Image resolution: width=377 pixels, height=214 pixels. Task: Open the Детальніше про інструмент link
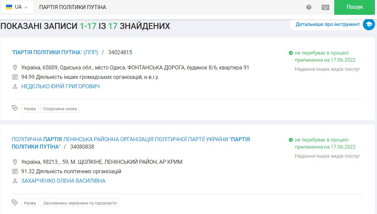328,24
